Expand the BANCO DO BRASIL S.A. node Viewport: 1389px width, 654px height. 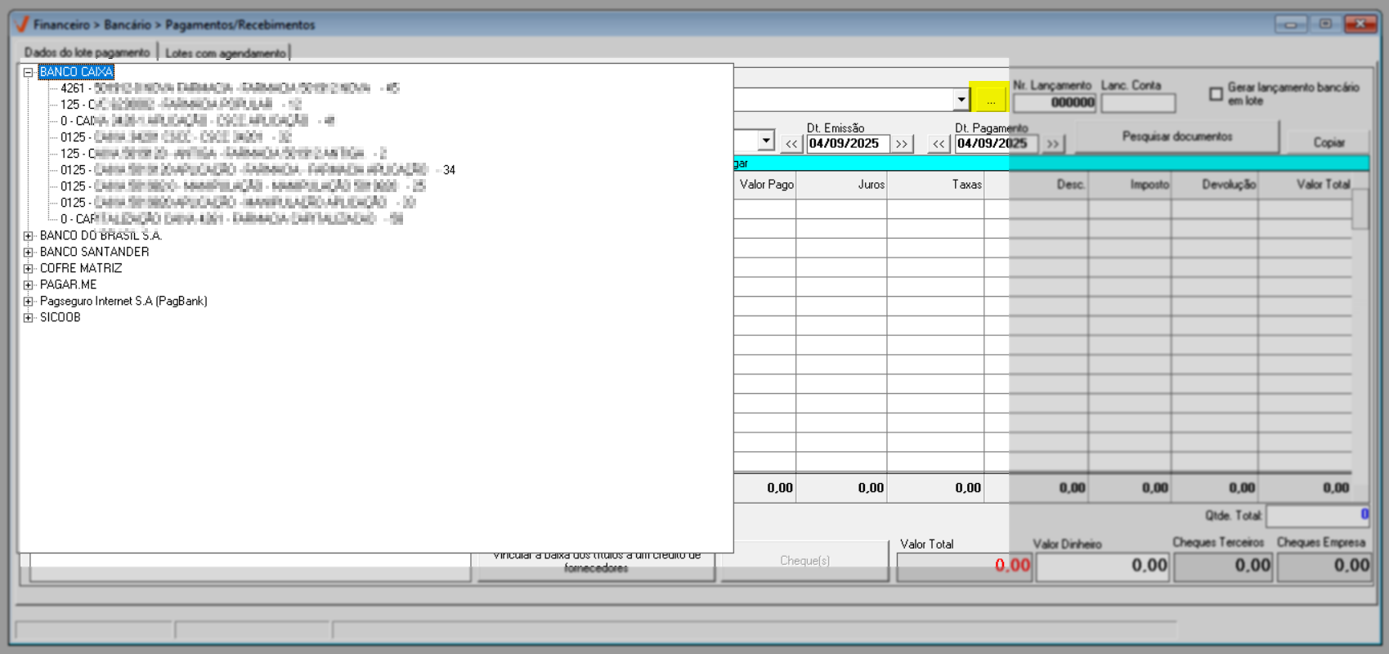click(x=28, y=235)
